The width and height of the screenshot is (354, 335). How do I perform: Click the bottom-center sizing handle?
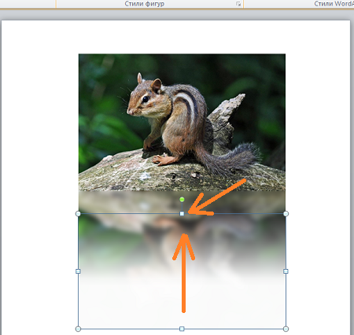point(182,329)
